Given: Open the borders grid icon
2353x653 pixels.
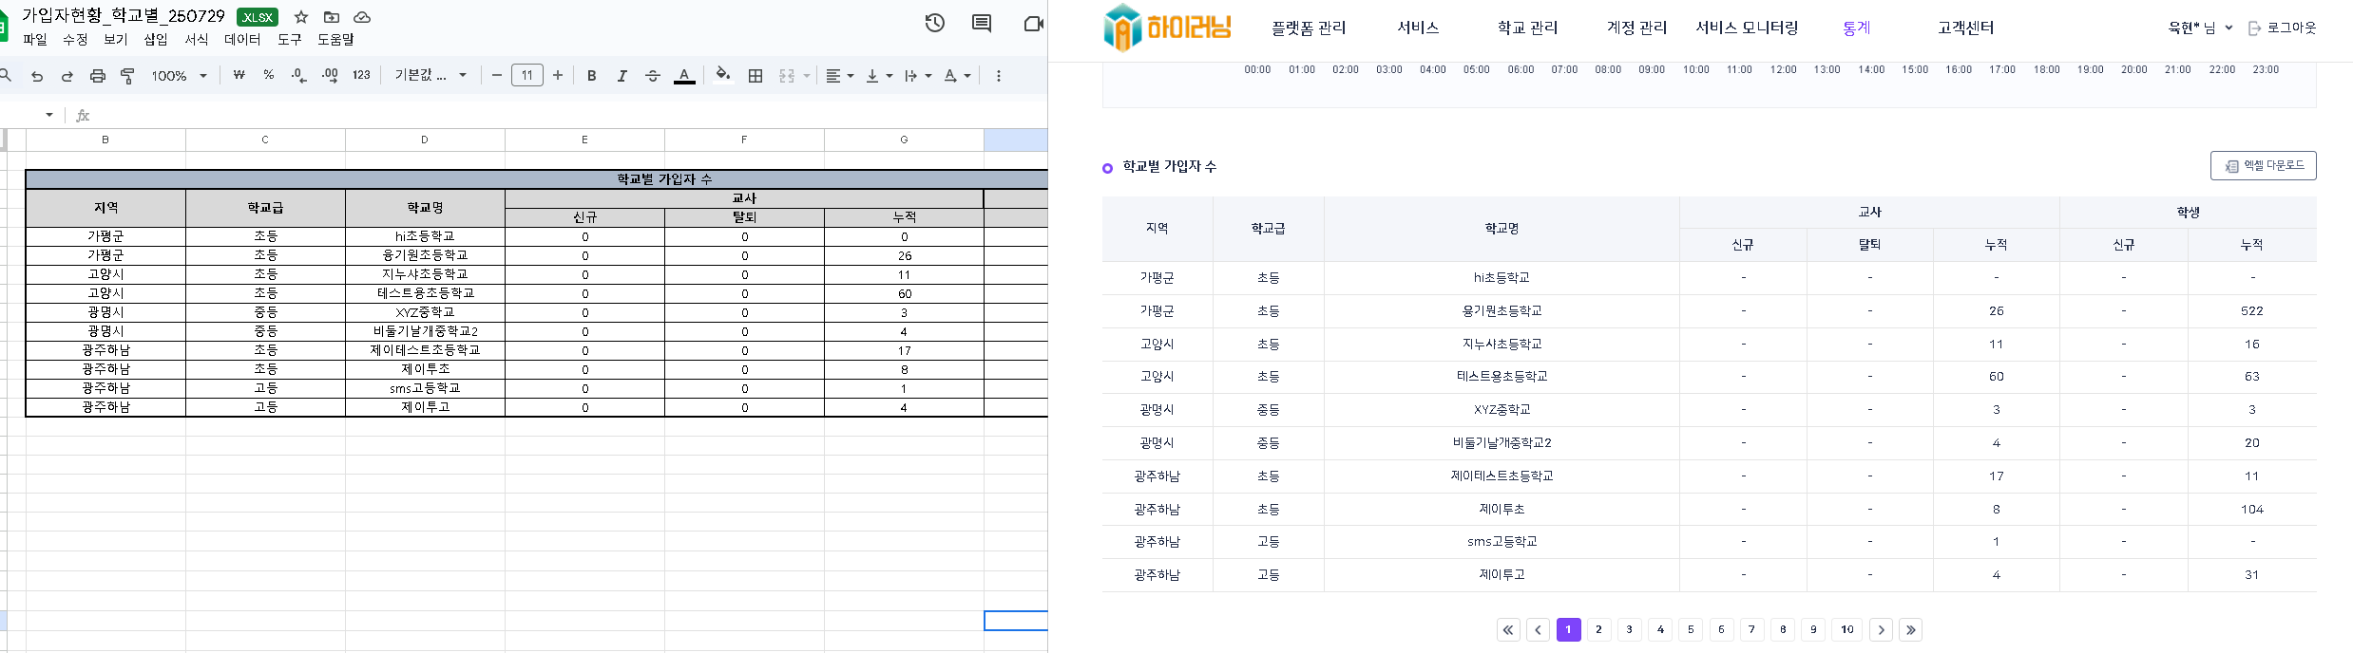Looking at the screenshot, I should [x=756, y=76].
